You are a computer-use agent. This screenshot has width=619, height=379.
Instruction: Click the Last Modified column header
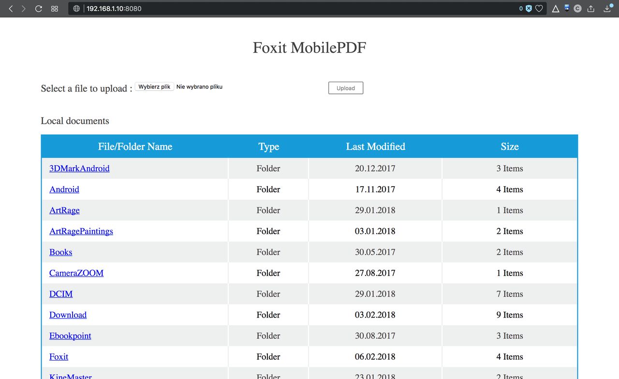pos(375,146)
